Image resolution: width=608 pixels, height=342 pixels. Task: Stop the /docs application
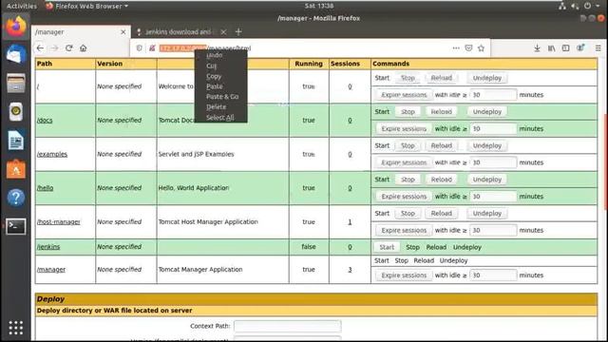pyautogui.click(x=408, y=112)
